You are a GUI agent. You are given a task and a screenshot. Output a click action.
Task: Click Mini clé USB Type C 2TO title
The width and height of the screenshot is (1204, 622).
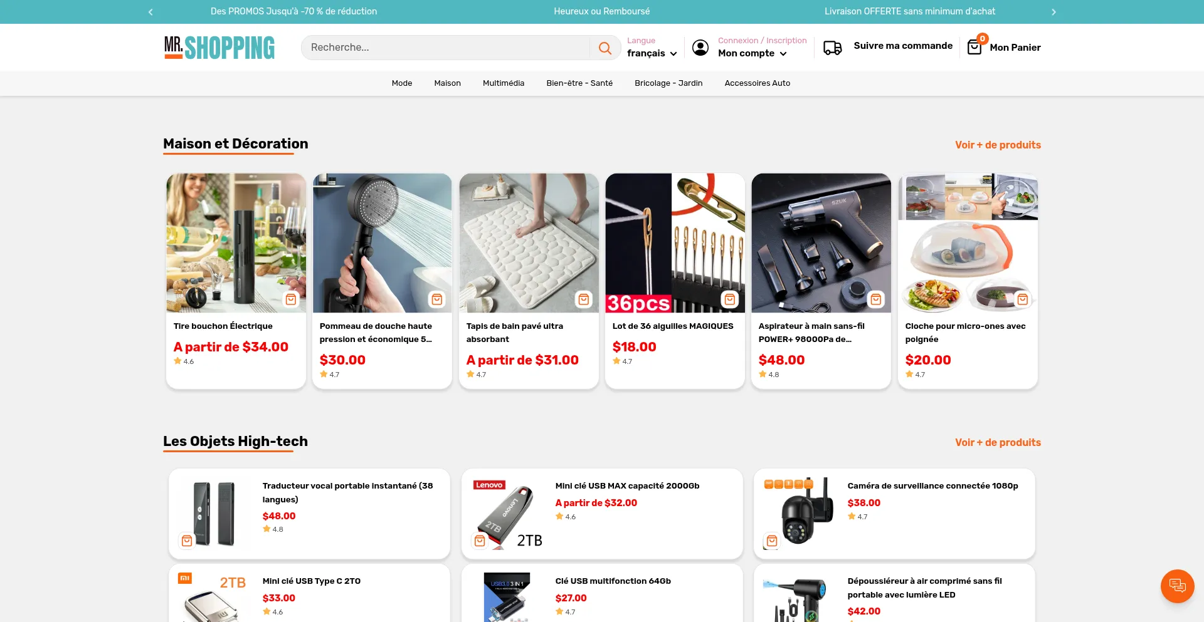(x=311, y=581)
